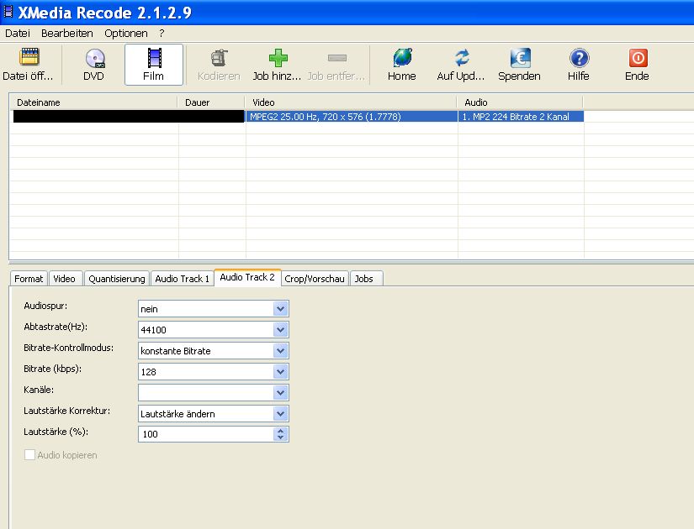Image resolution: width=694 pixels, height=529 pixels.
Task: Click the Job entfernen minus icon
Action: coord(336,58)
